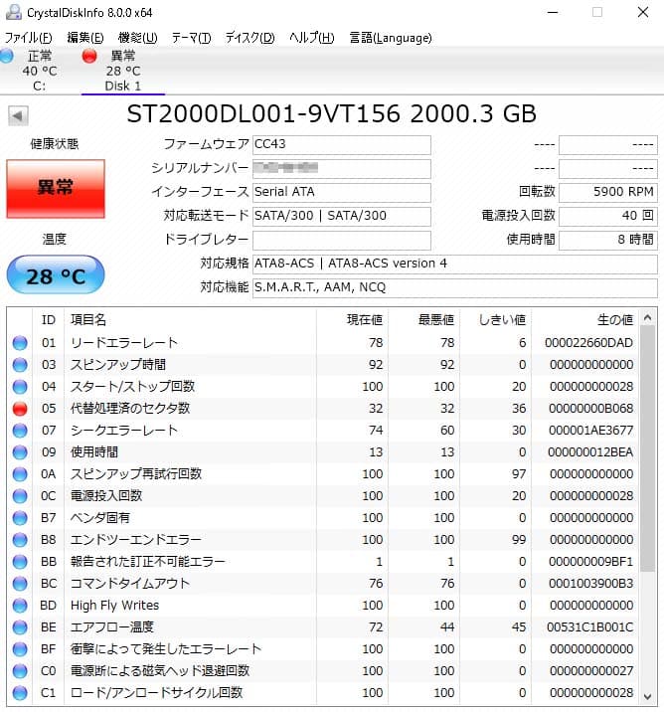664x712 pixels.
Task: Click the red 異常 health status button
Action: point(55,187)
